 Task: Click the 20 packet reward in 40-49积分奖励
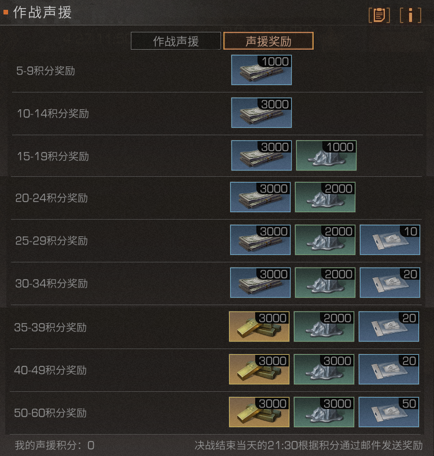tap(389, 369)
